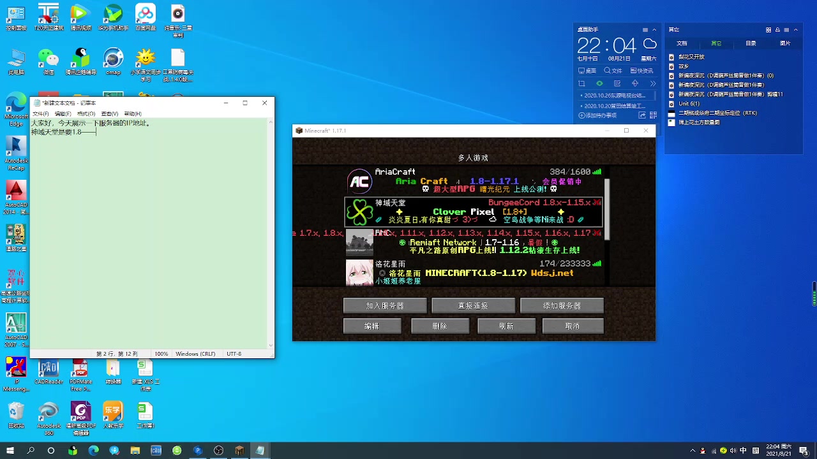Open the File Explorer taskbar icon
817x459 pixels.
(135, 451)
